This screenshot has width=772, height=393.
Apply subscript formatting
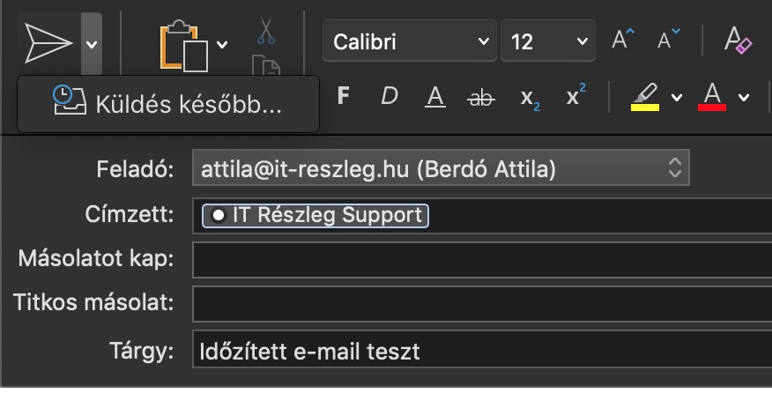point(530,97)
